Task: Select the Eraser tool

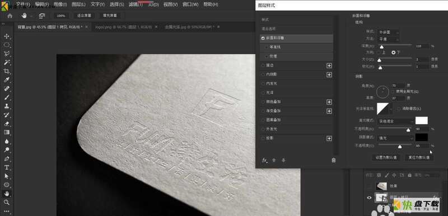Action: (7, 124)
